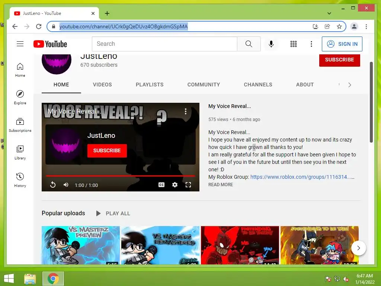Click the install/download icon in address bar
381x286 pixels.
316,26
